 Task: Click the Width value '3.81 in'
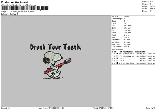pyautogui.click(x=152, y=9)
